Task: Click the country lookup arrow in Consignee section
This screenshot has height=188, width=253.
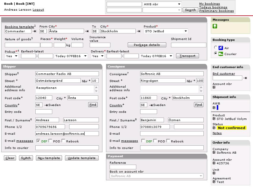Action: [x=151, y=105]
